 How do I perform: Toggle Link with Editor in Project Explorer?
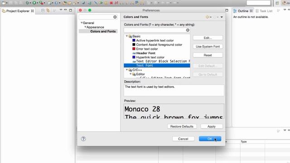pyautogui.click(x=48, y=10)
